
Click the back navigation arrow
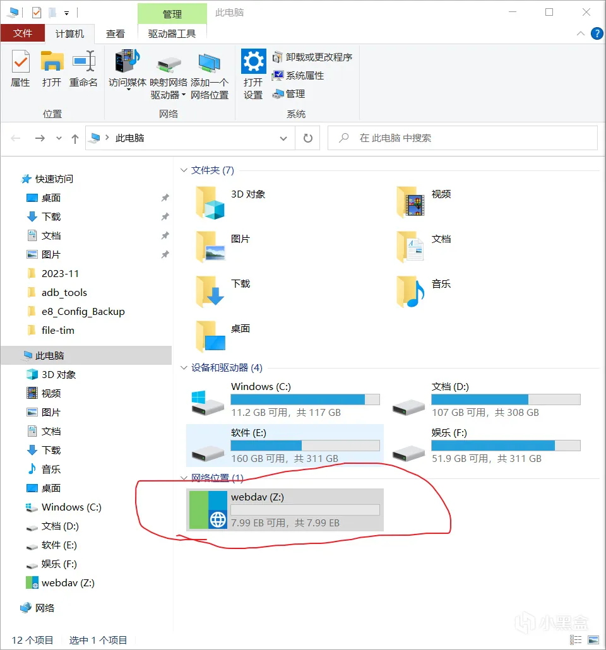16,138
